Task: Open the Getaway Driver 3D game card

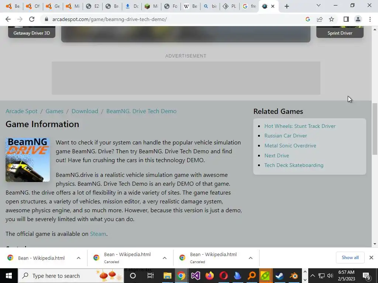Action: coord(32,32)
